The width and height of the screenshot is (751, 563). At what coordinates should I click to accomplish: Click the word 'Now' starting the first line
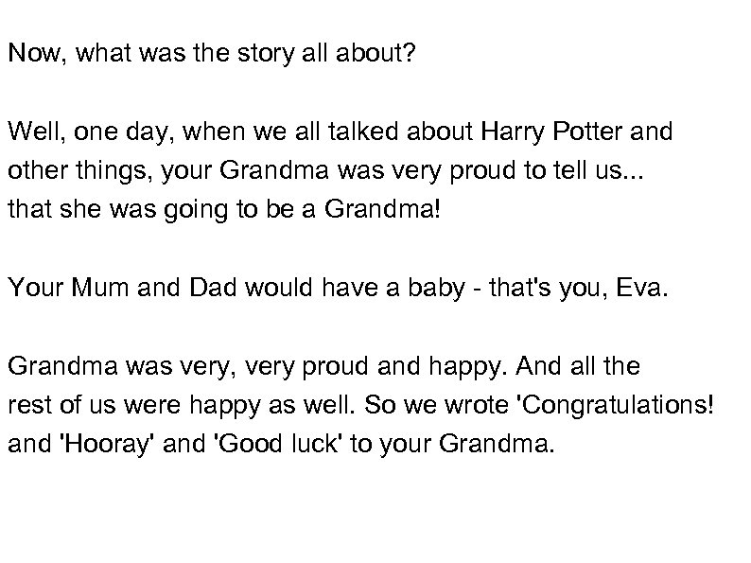click(30, 54)
